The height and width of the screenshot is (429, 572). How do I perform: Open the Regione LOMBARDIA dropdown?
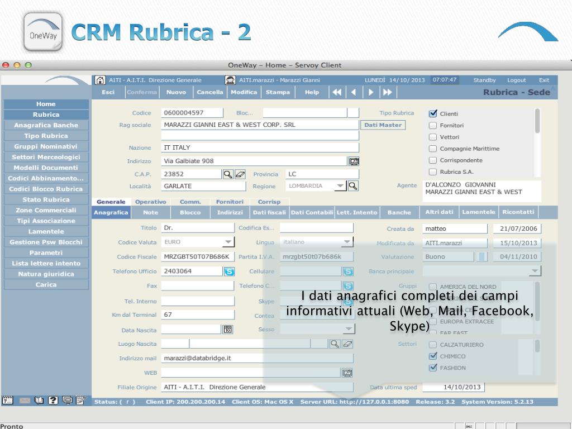pos(340,186)
